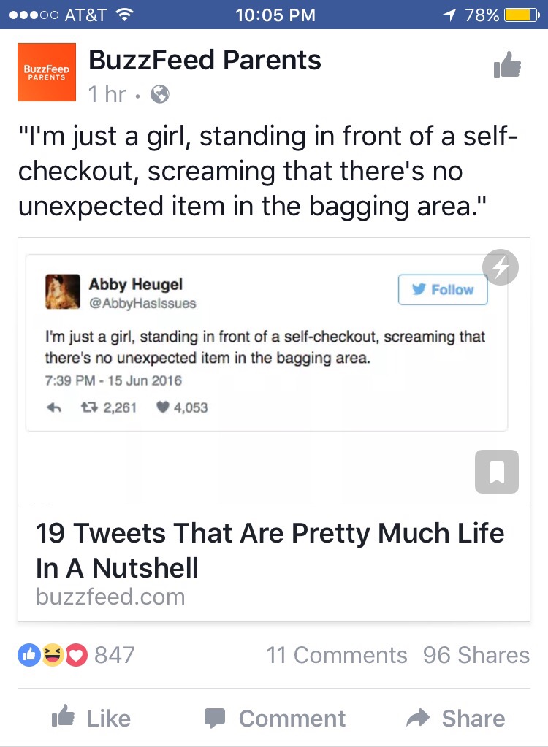
Task: View the 96 Shares list
Action: click(x=476, y=654)
